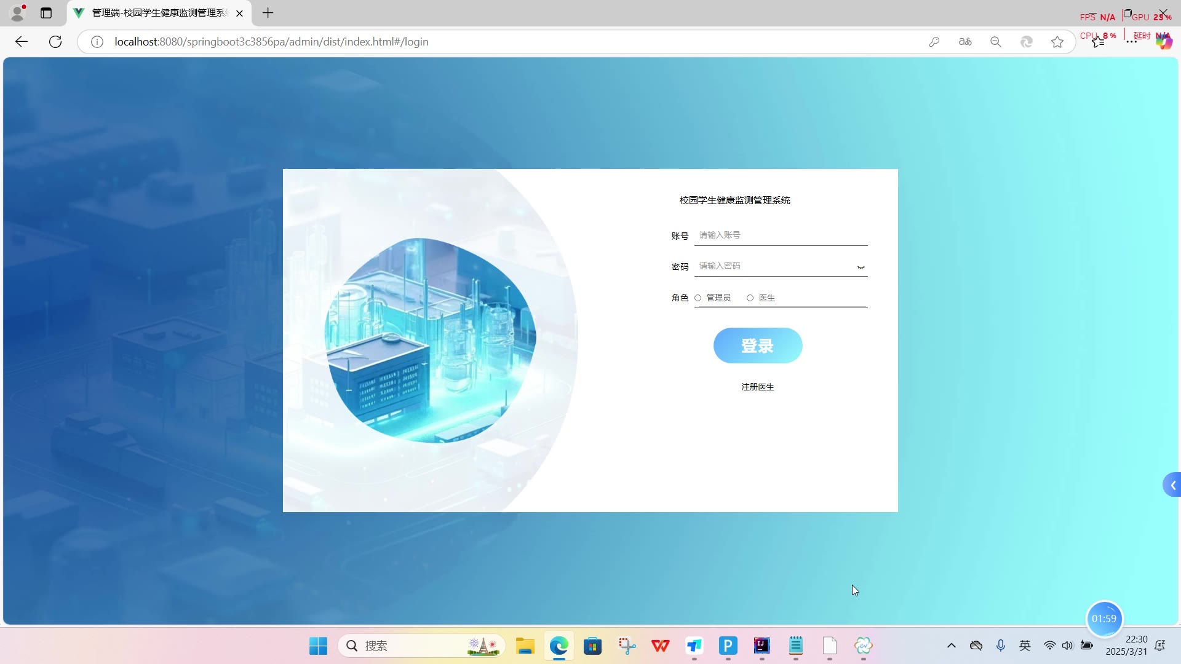The width and height of the screenshot is (1181, 664).
Task: Select the 医生 role radio button
Action: pyautogui.click(x=750, y=298)
